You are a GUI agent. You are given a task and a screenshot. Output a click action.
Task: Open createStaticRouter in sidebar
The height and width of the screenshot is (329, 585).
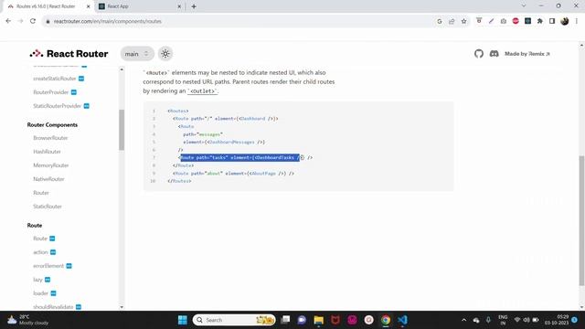(55, 79)
